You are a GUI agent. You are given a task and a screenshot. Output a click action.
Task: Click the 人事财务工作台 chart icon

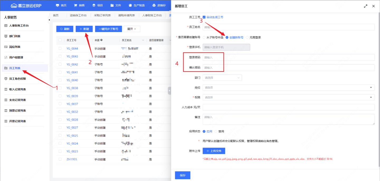[x=6, y=26]
